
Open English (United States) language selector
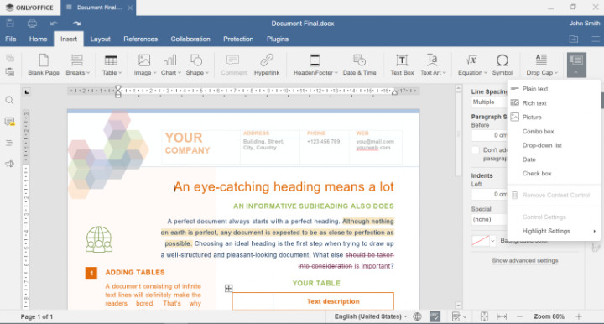point(371,316)
